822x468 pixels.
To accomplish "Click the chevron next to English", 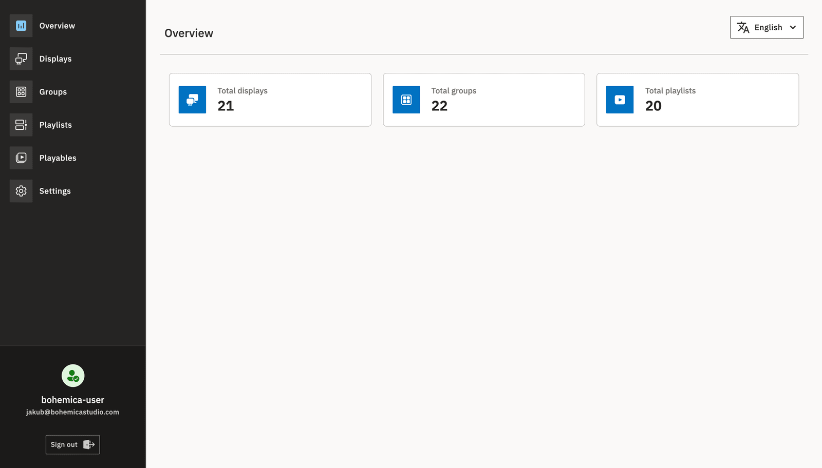I will tap(792, 27).
